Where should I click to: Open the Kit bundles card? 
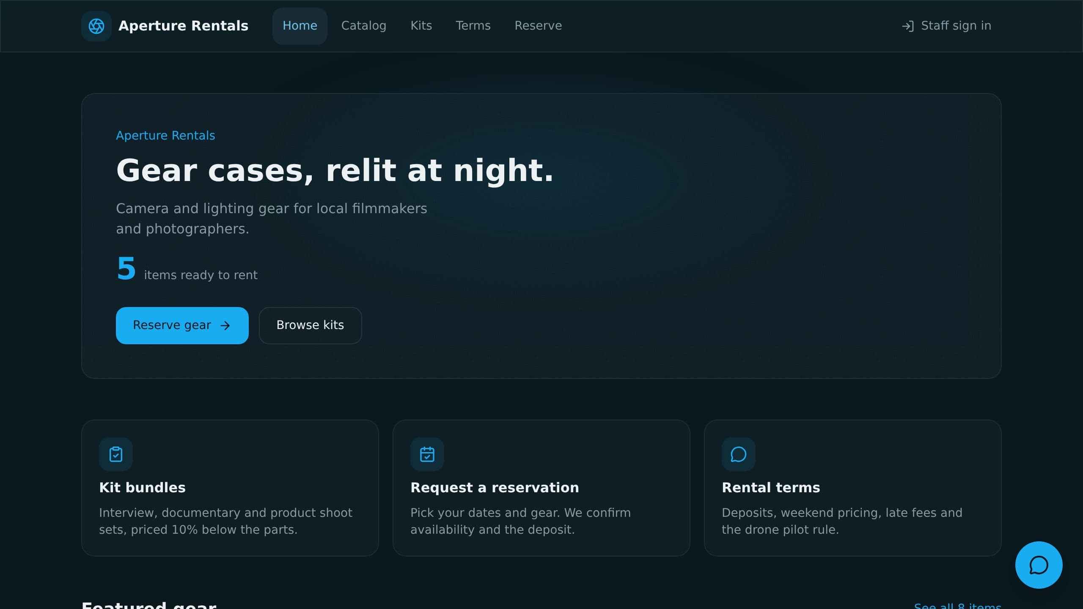click(230, 488)
